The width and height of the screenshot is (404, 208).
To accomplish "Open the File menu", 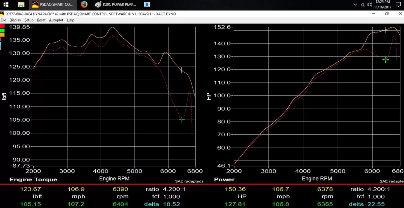I will point(3,20).
